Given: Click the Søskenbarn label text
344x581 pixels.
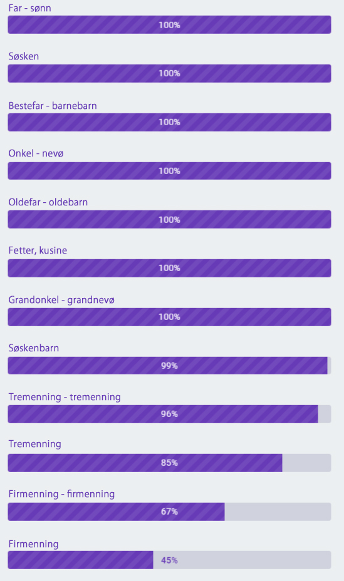Looking at the screenshot, I should tap(34, 348).
